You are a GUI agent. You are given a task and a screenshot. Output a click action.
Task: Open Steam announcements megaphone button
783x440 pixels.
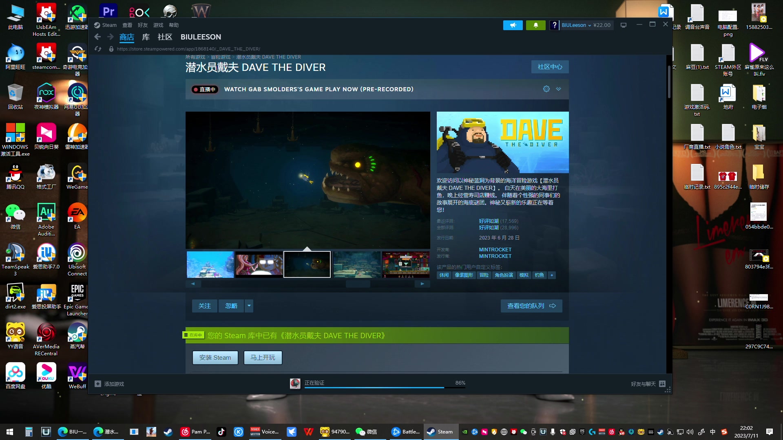click(513, 25)
